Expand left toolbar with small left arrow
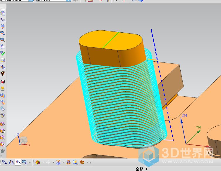 tap(2, 156)
